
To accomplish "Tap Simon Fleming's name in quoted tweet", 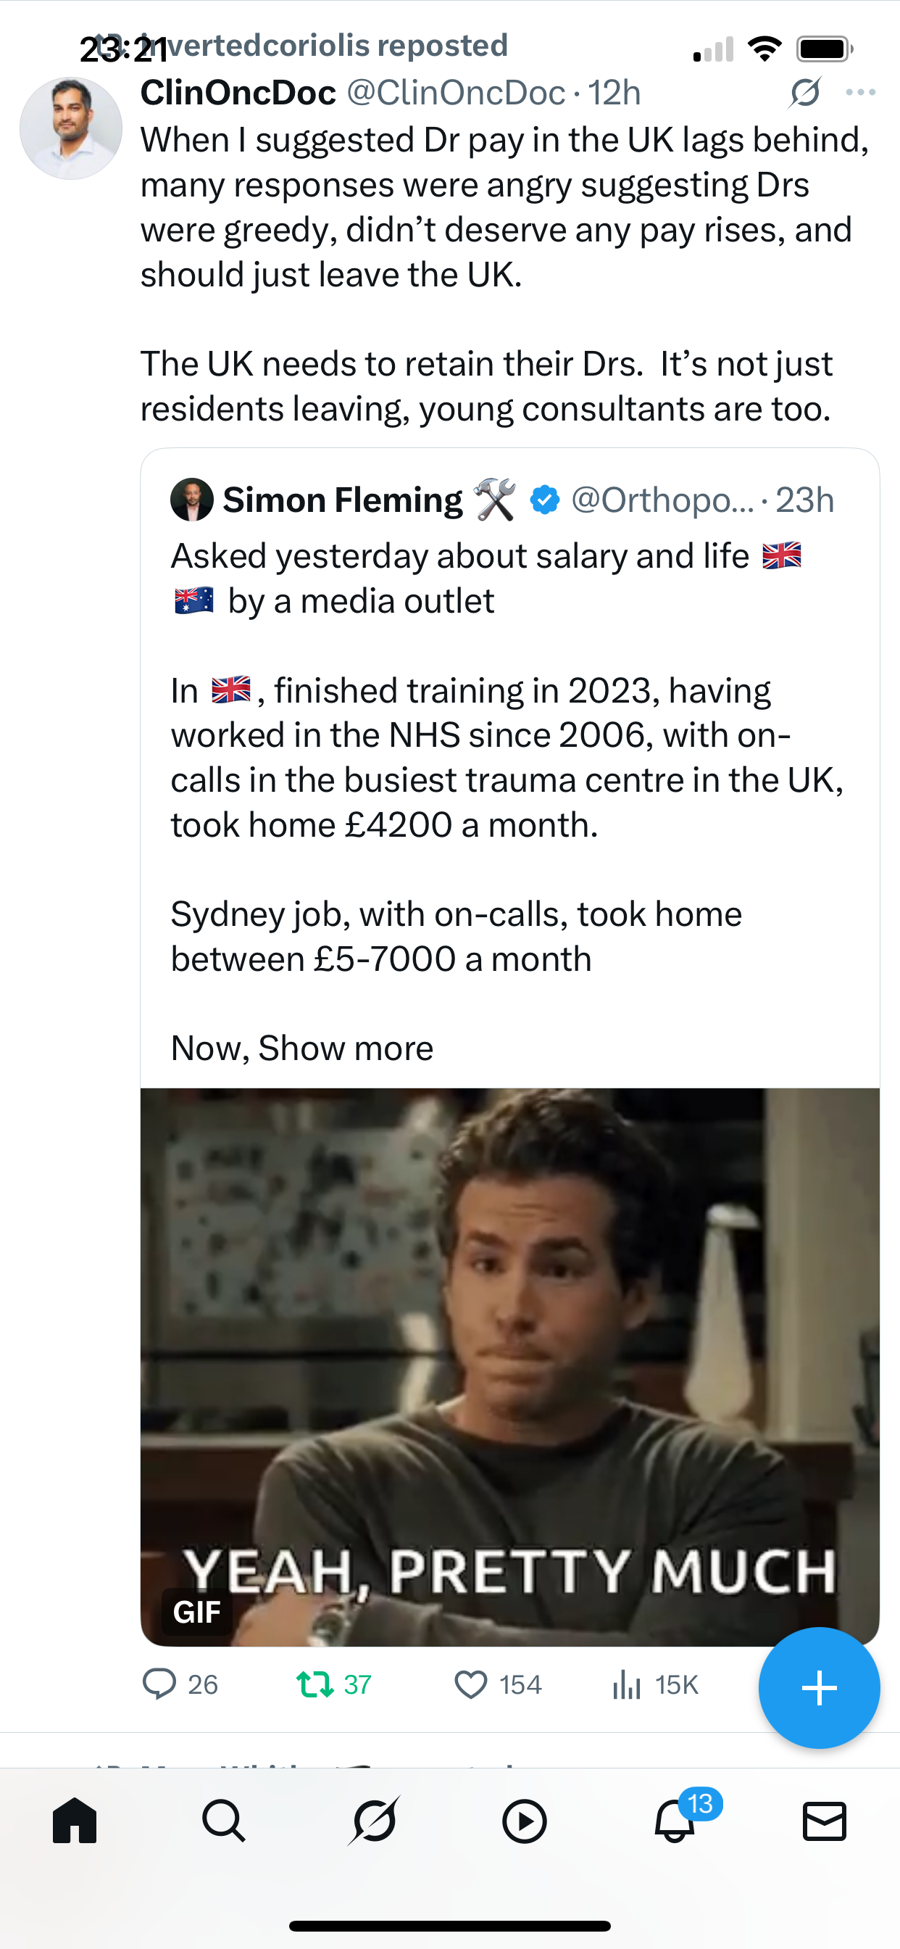I will 342,500.
